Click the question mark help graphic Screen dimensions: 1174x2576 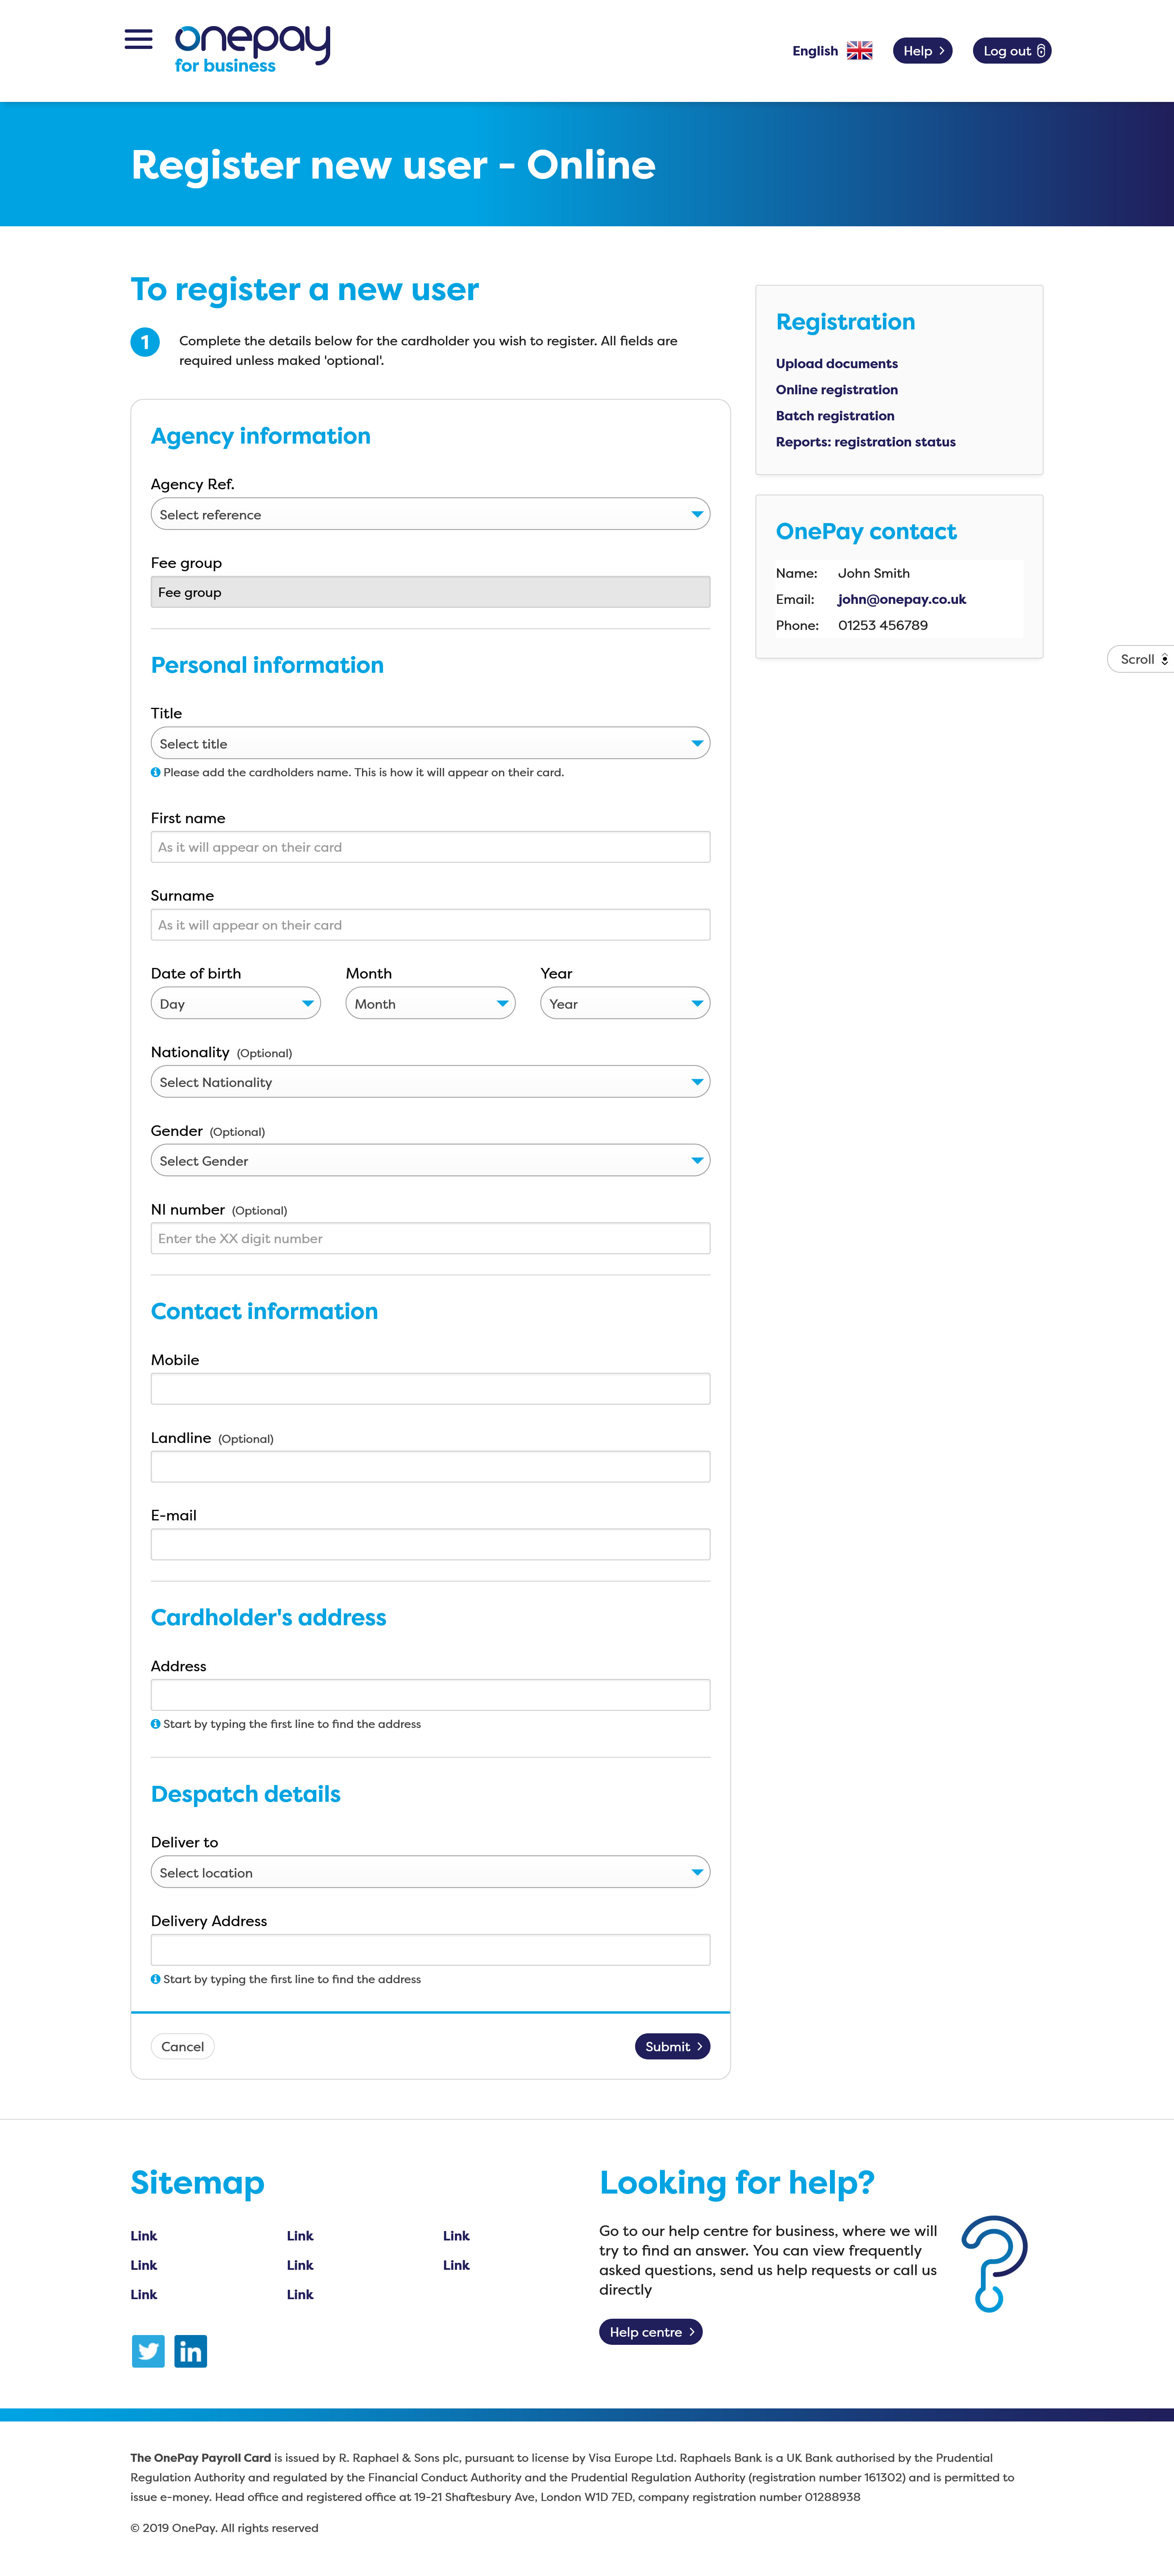(x=993, y=2263)
